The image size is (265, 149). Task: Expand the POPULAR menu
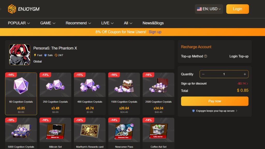pyautogui.click(x=19, y=23)
